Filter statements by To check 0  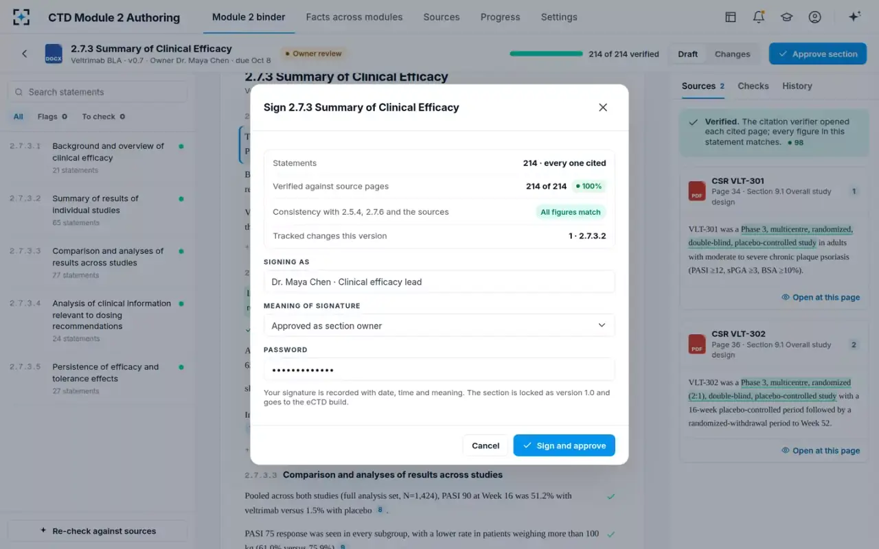click(x=104, y=117)
